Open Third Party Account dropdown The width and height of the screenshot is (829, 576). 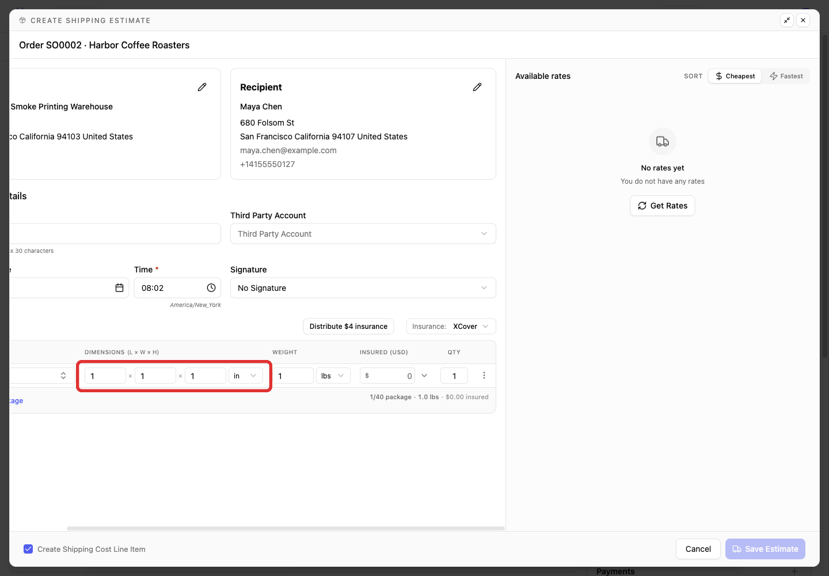tap(363, 234)
